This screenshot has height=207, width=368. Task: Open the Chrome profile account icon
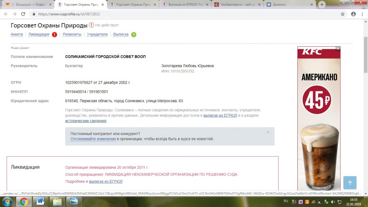[353, 14]
